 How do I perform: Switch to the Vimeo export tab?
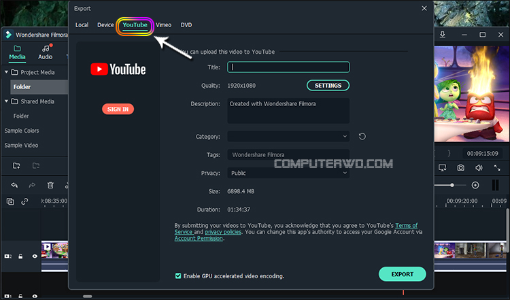(x=164, y=25)
